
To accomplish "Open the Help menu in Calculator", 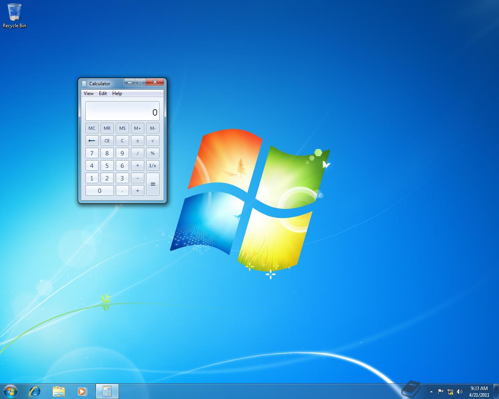I will pos(117,94).
